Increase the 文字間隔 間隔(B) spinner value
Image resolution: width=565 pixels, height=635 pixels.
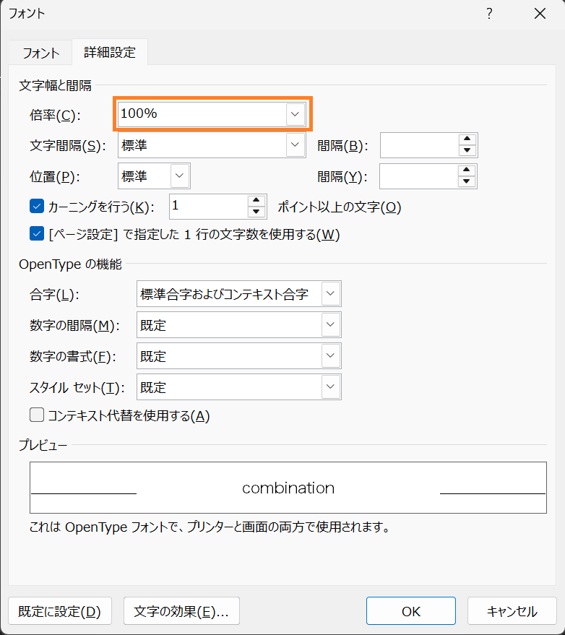point(467,139)
